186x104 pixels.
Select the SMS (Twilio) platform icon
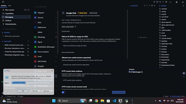35,61
